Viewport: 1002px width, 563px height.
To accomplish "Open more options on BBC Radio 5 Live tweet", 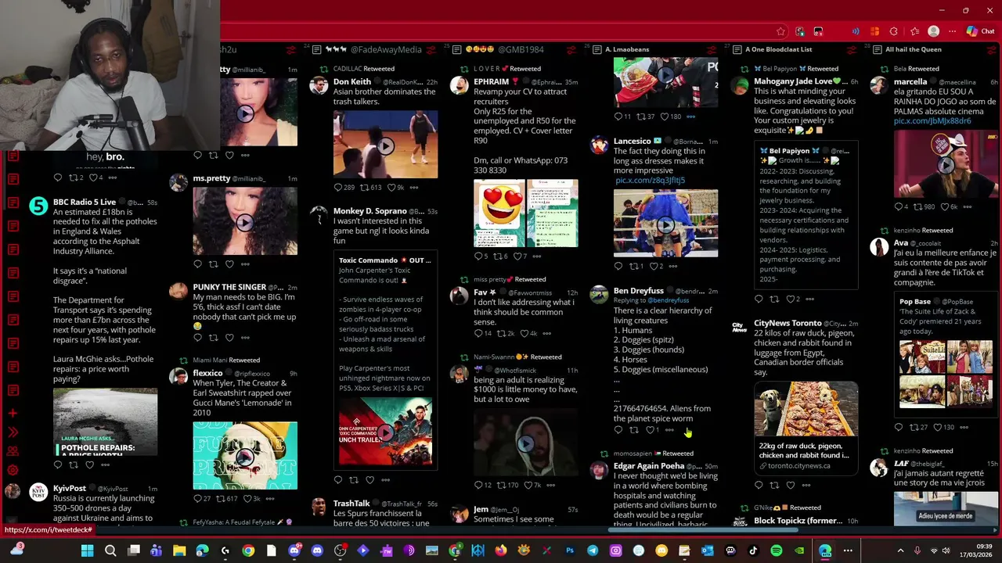I will (106, 464).
